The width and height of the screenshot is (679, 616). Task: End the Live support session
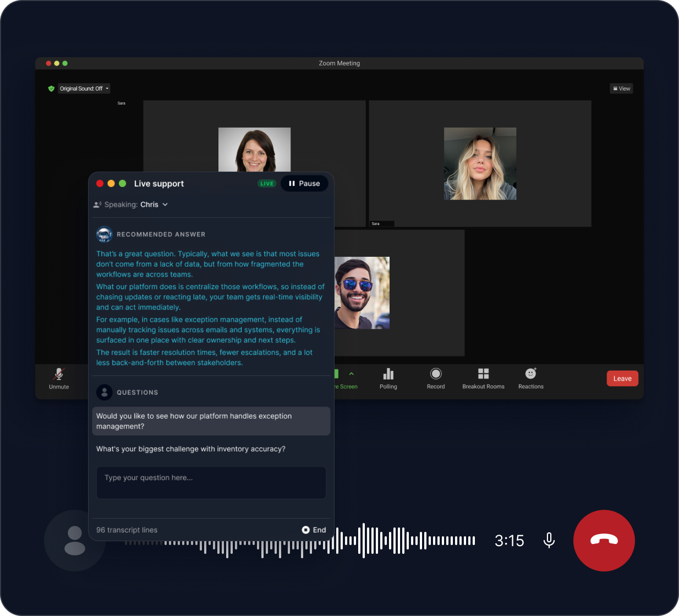click(x=314, y=530)
